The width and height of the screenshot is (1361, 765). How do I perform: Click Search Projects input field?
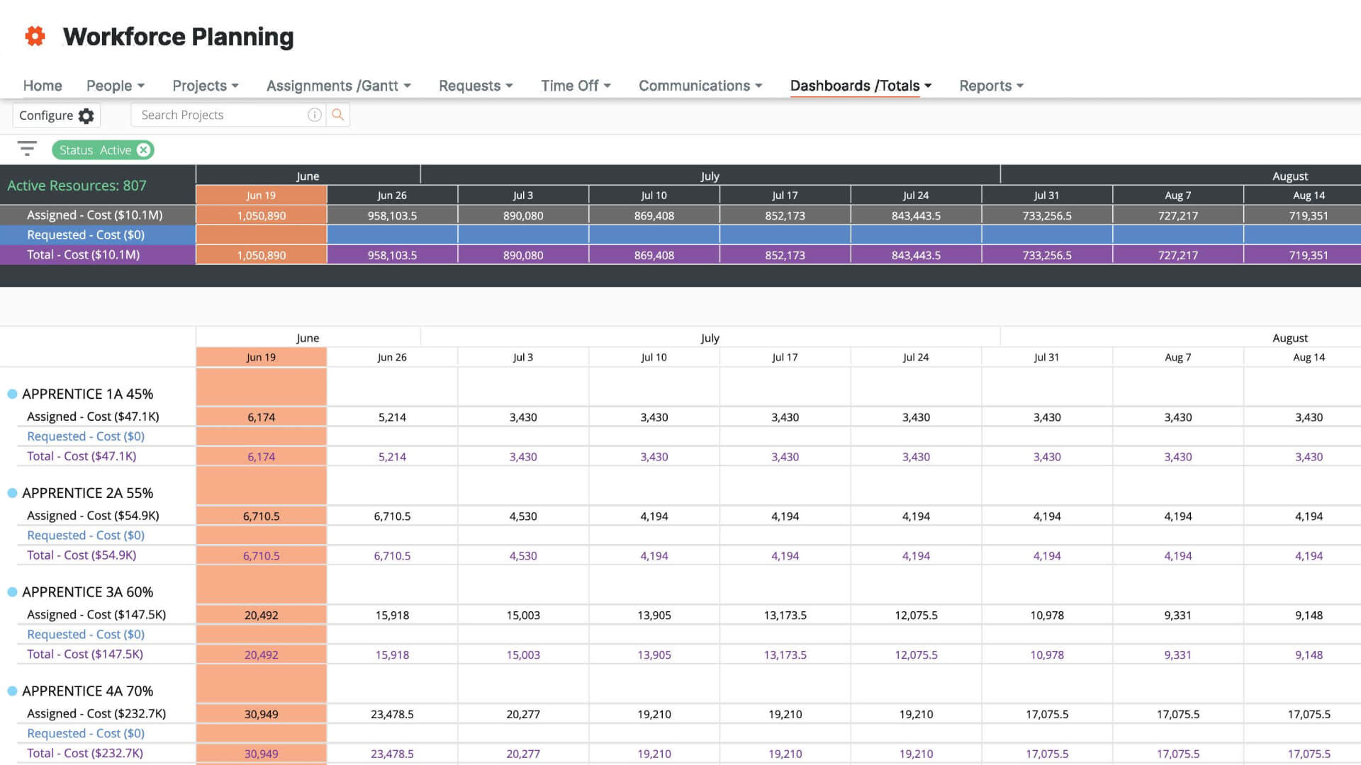[x=225, y=115]
